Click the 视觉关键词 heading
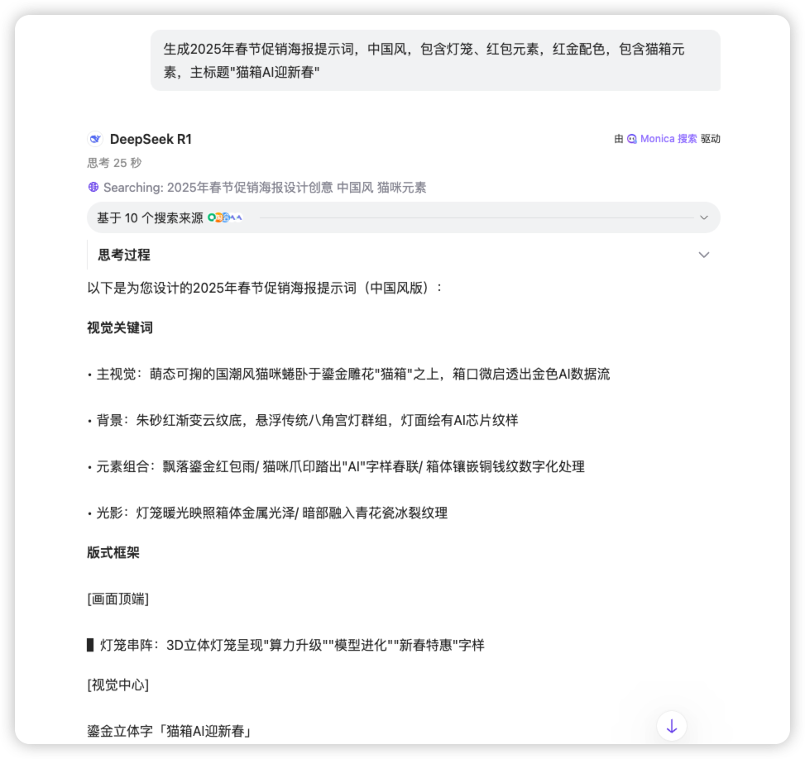805x759 pixels. (x=120, y=328)
